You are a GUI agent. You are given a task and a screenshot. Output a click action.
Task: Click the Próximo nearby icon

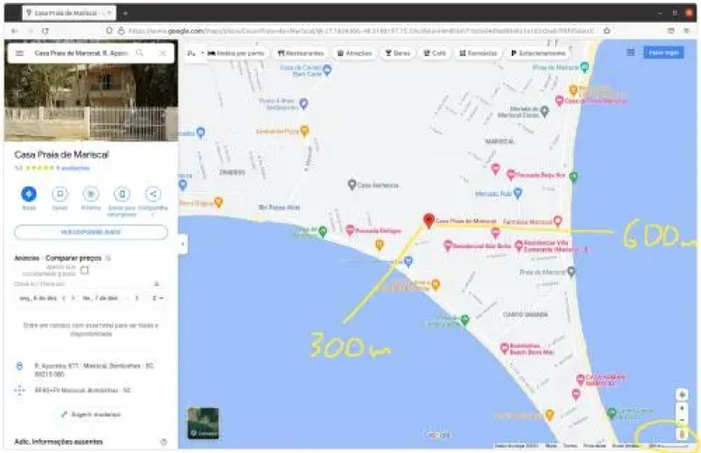point(91,194)
